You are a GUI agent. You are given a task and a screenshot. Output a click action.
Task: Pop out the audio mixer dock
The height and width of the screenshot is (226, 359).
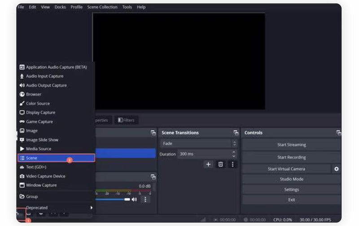(x=153, y=177)
